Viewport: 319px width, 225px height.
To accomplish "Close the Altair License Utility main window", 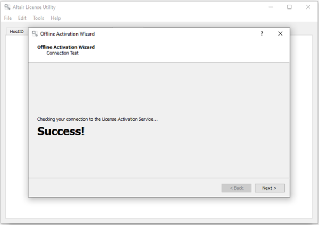I will click(308, 7).
